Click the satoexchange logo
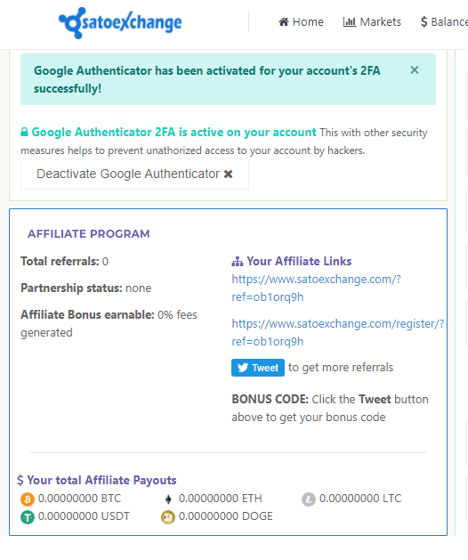This screenshot has height=560, width=468. tap(120, 22)
